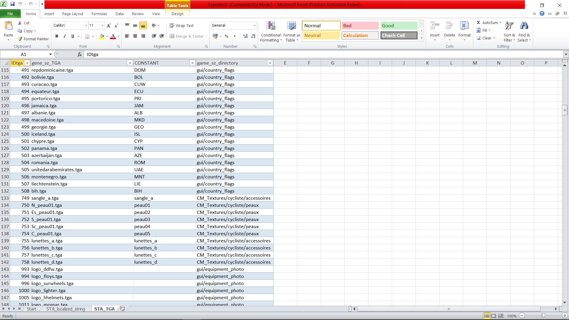Click the Conditional Formatting icon
This screenshot has height=320, width=569.
click(x=271, y=26)
